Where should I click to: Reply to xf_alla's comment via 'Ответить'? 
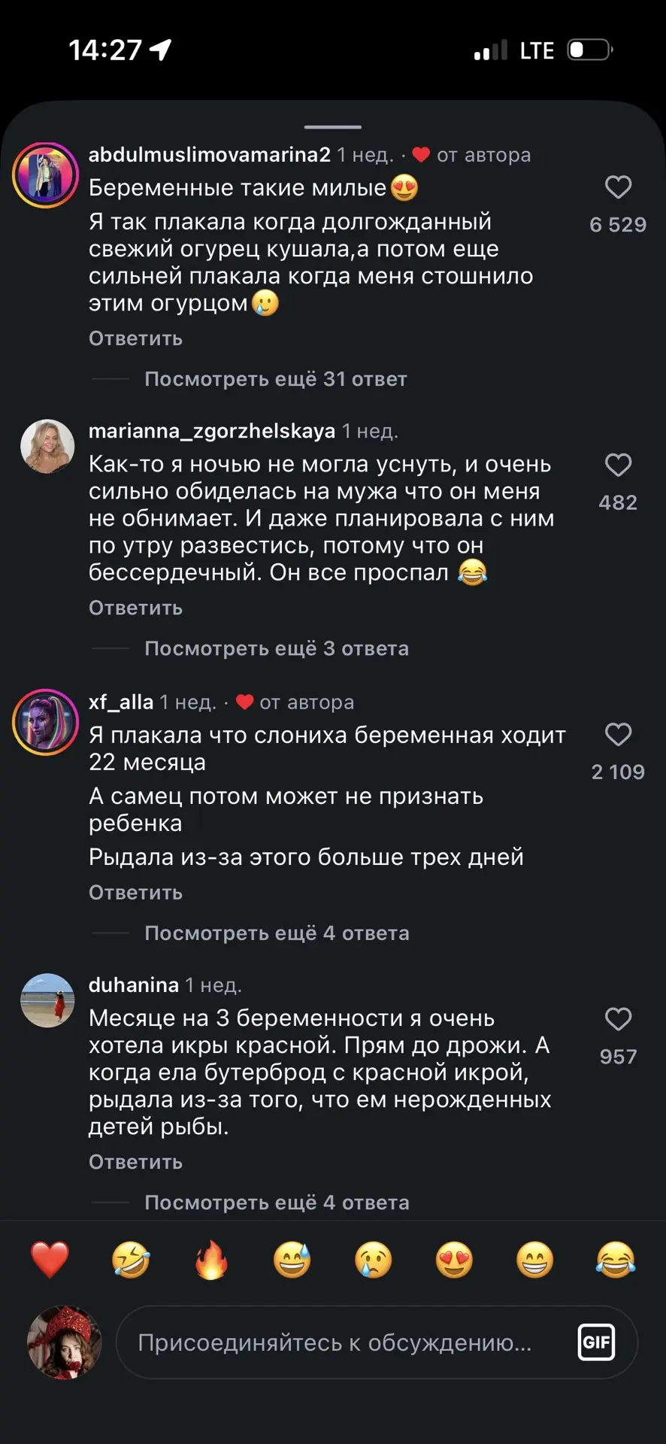coord(135,893)
